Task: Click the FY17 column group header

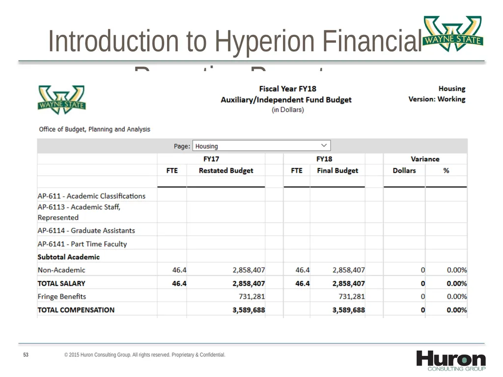Action: 211,159
